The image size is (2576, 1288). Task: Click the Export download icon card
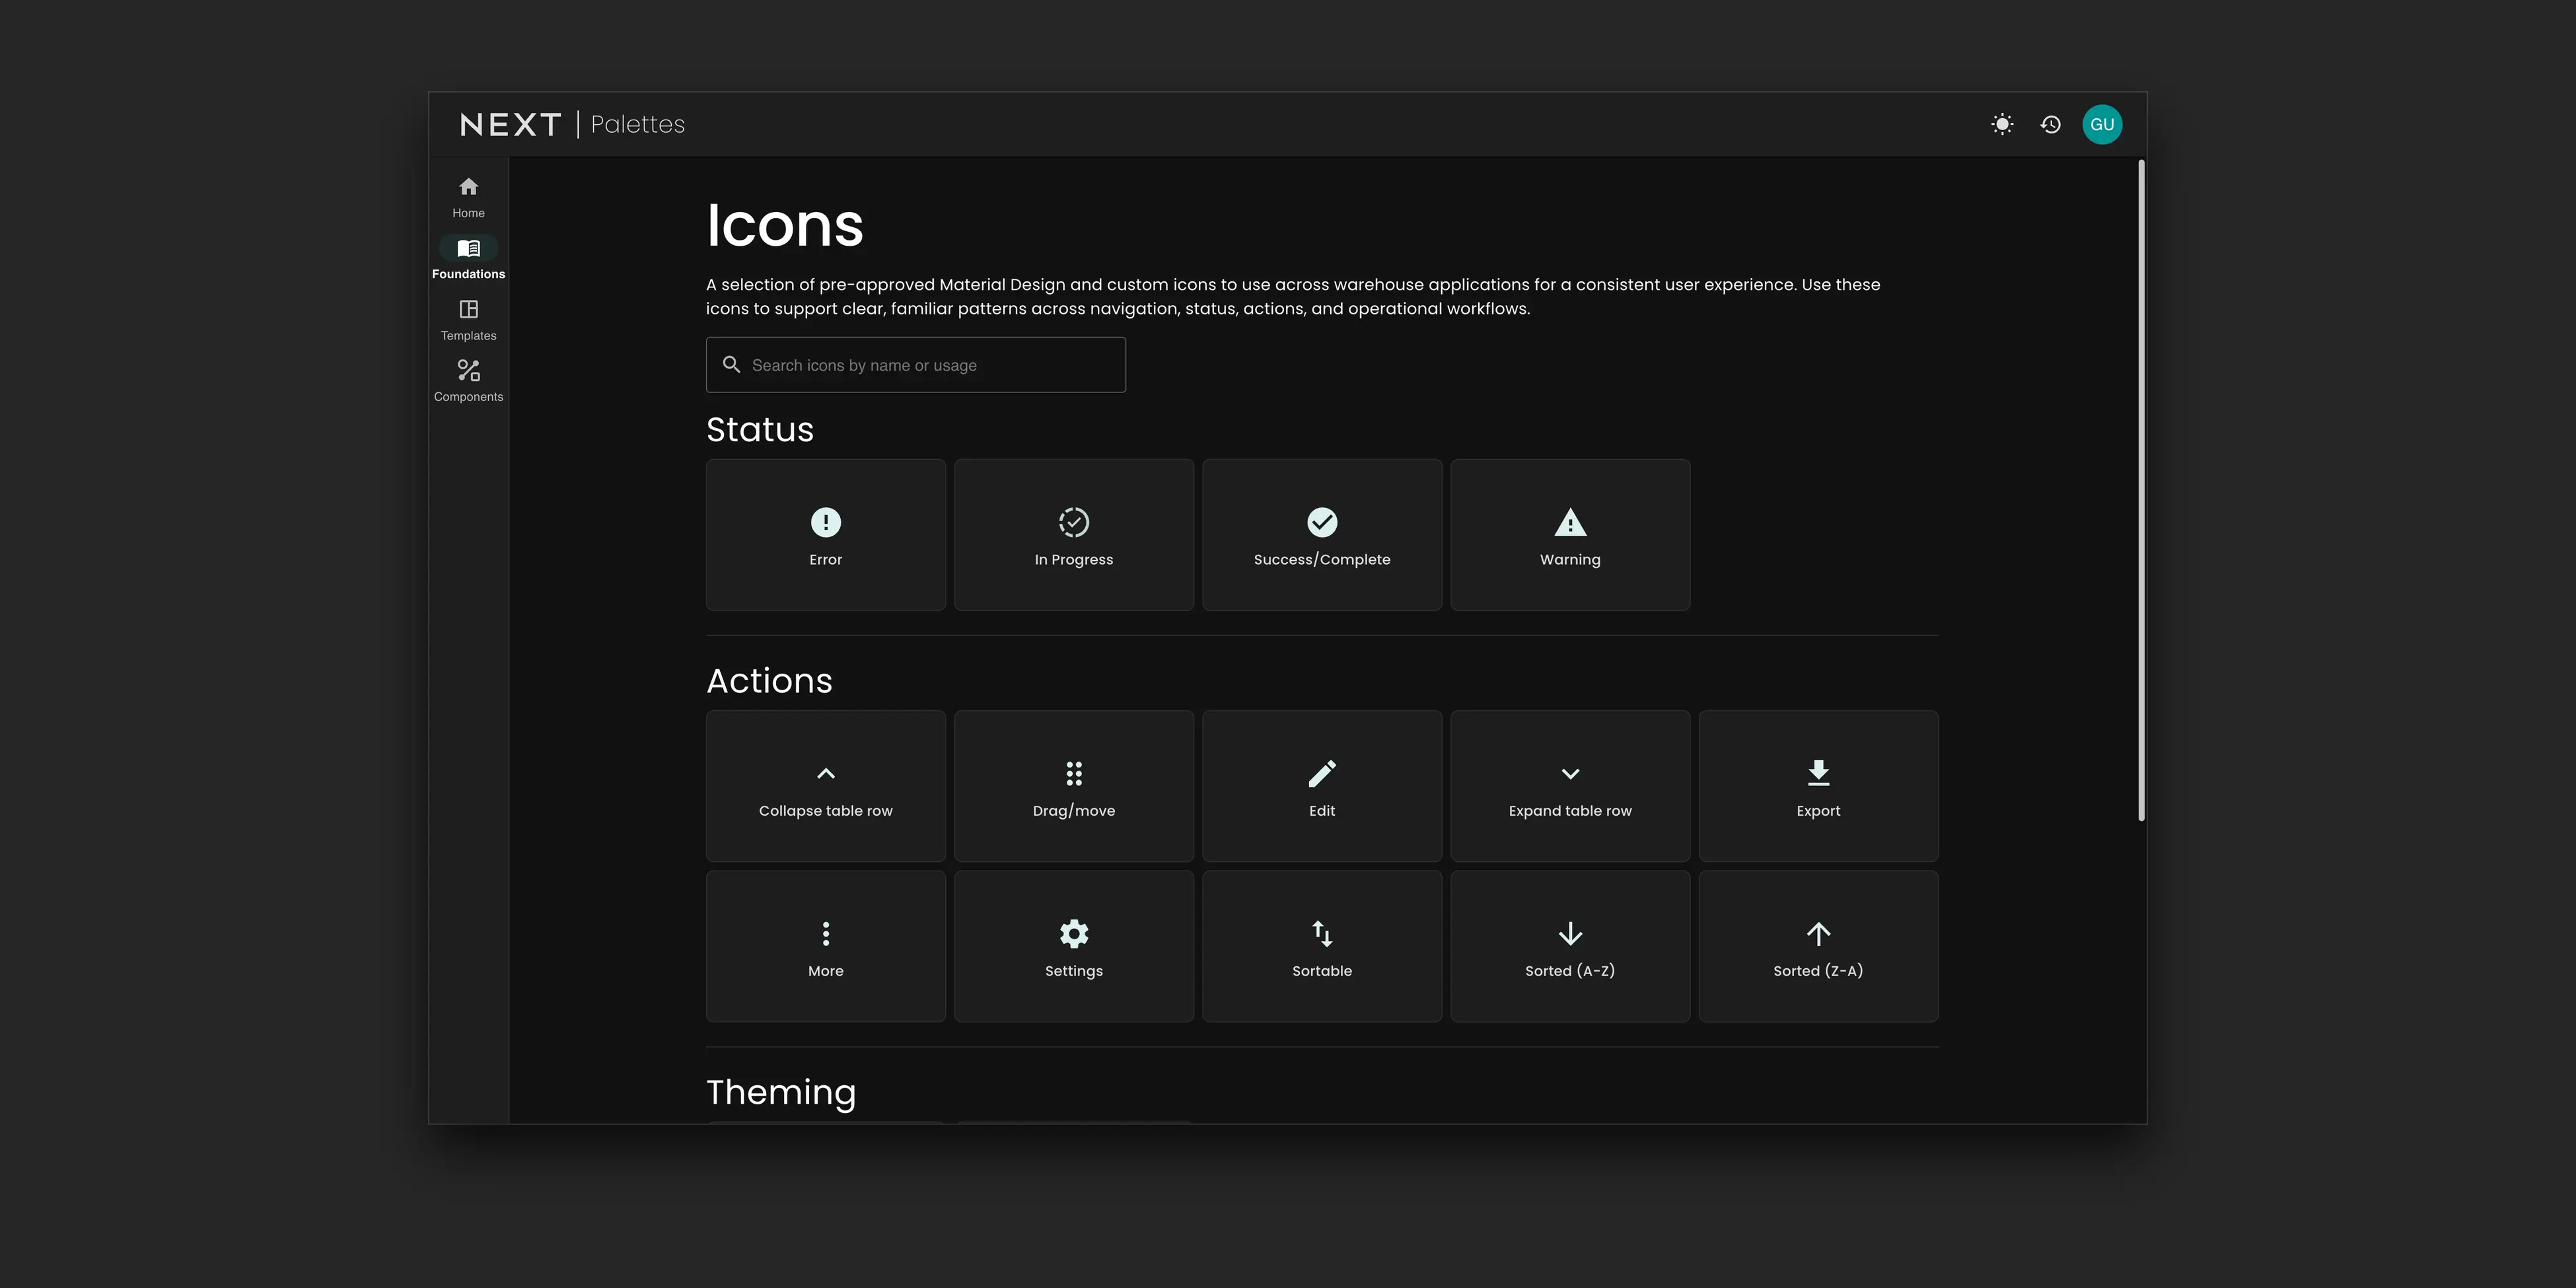tap(1818, 786)
